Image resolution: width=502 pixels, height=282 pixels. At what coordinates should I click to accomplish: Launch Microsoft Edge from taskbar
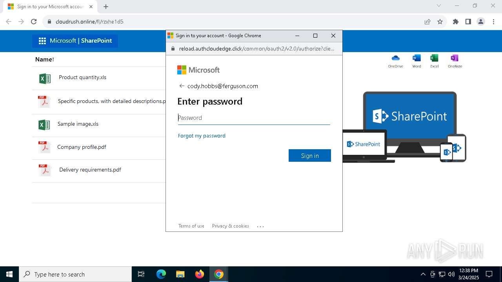point(161,274)
